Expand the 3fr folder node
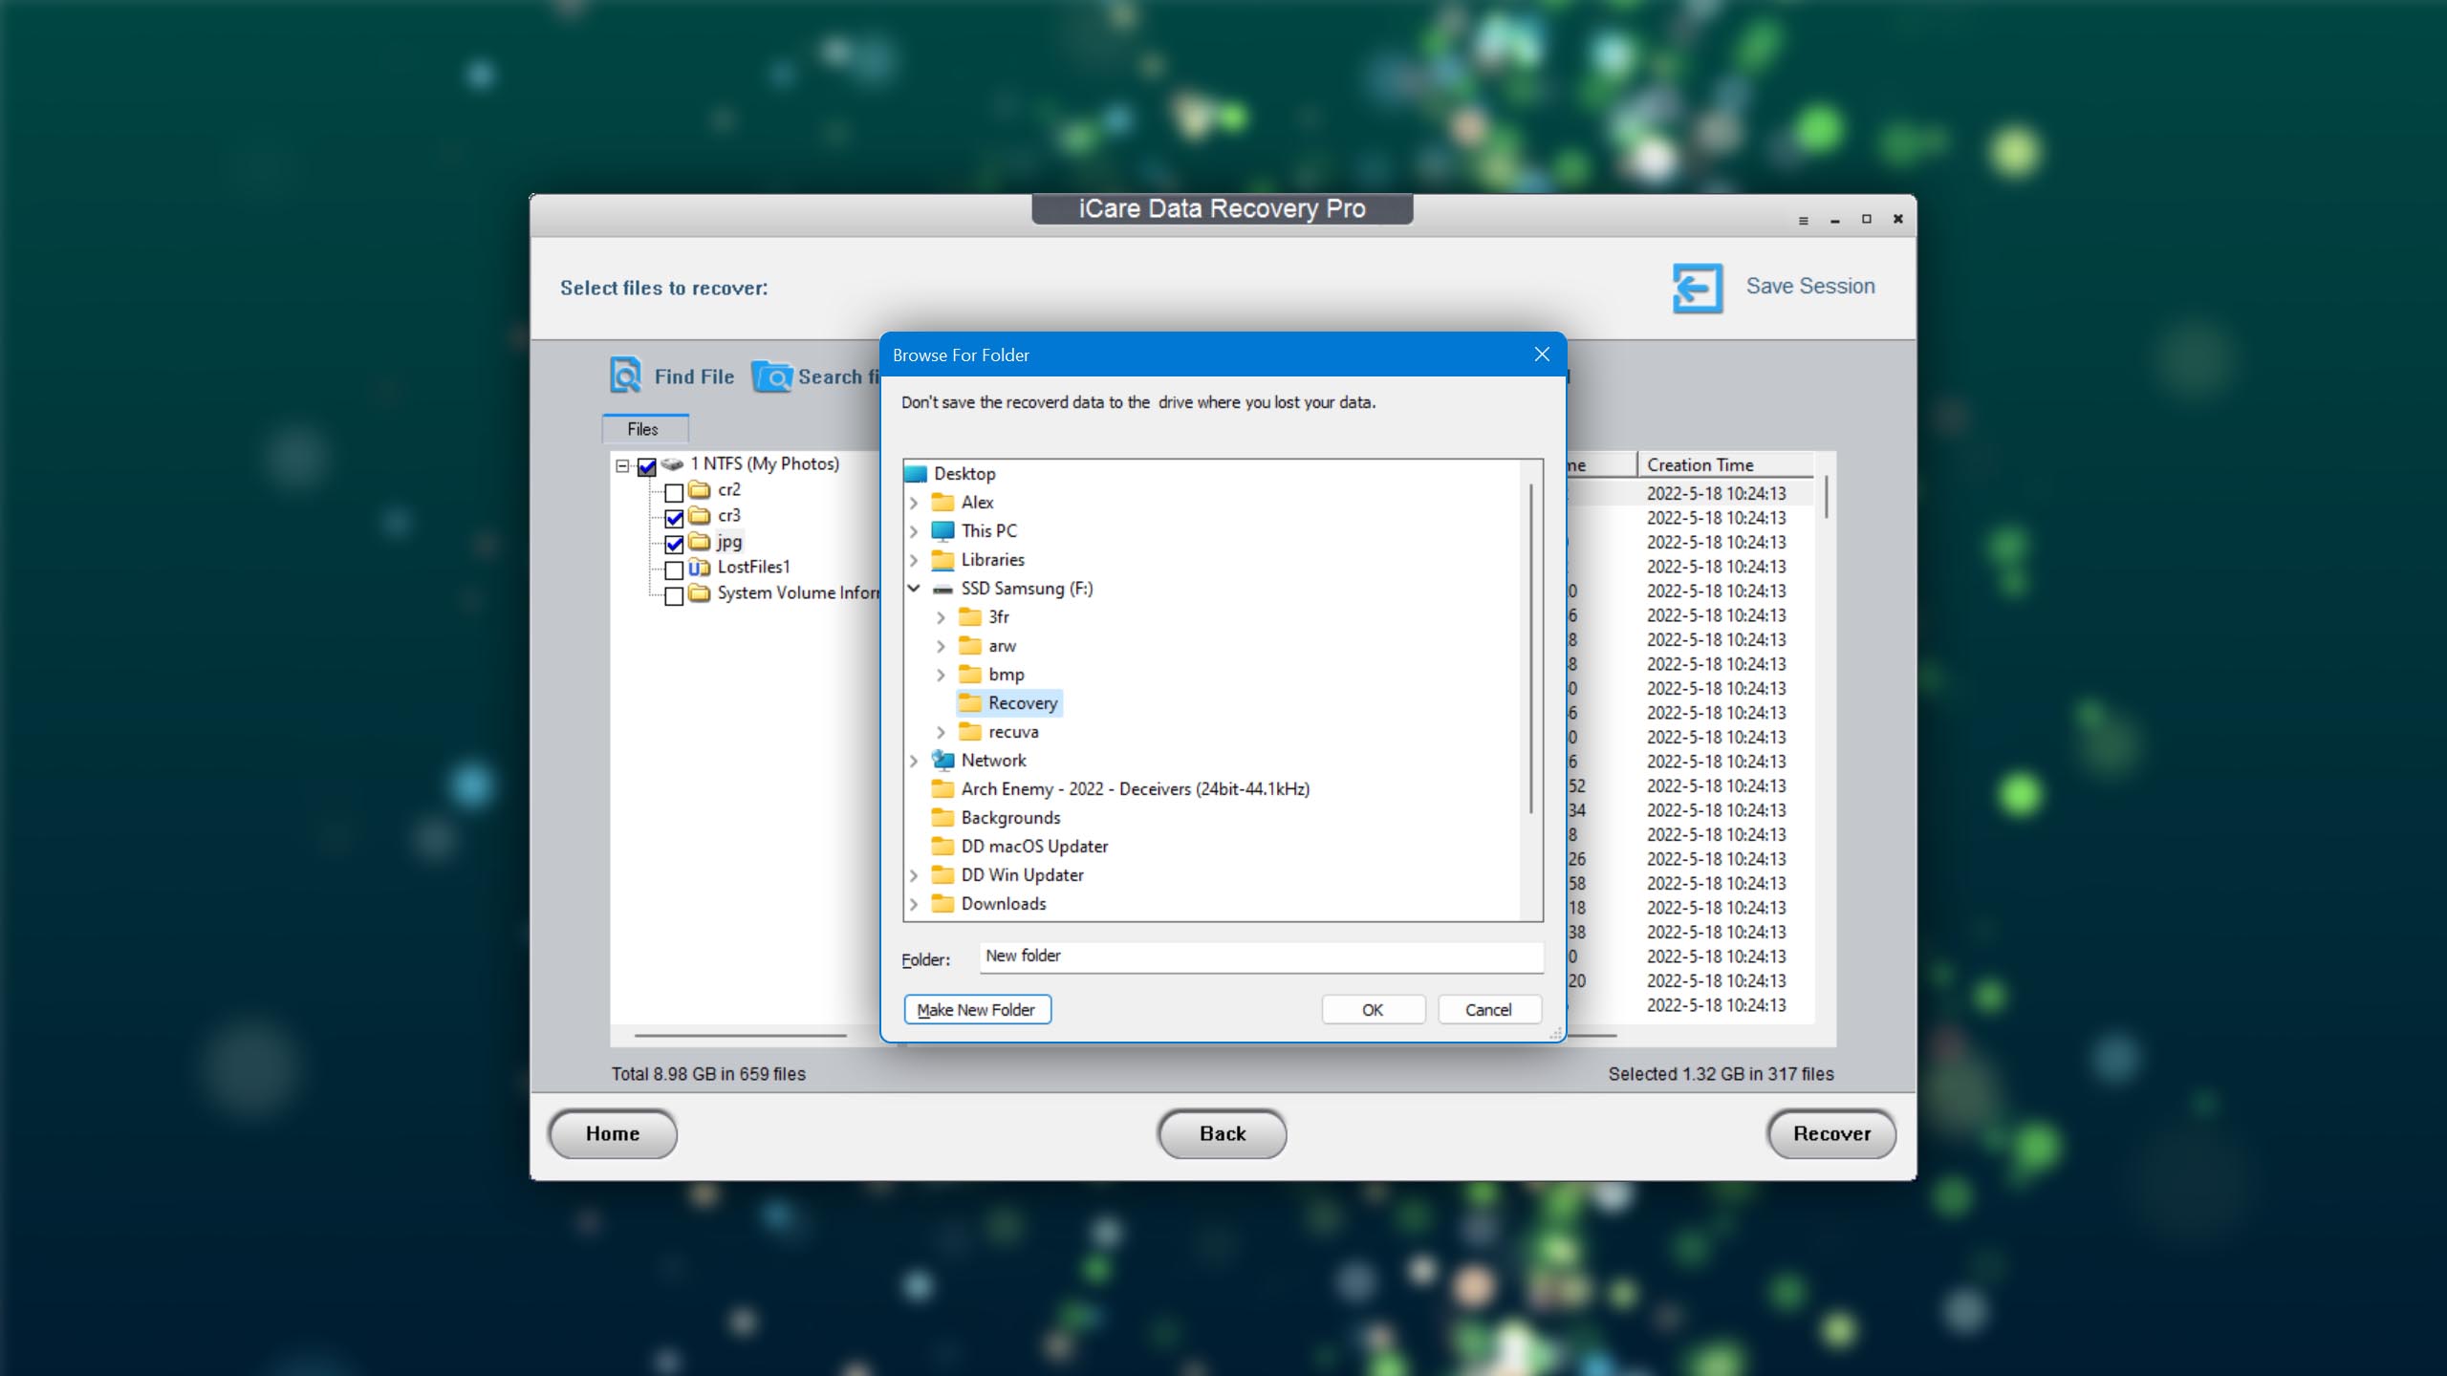2447x1376 pixels. point(942,617)
